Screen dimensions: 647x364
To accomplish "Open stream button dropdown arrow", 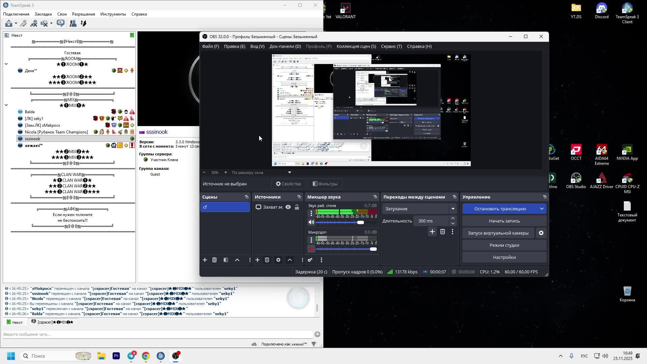I will [x=542, y=209].
